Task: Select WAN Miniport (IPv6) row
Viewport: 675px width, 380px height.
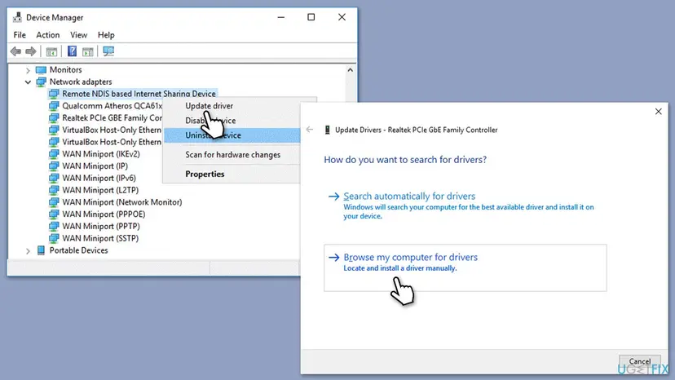Action: [x=99, y=179]
